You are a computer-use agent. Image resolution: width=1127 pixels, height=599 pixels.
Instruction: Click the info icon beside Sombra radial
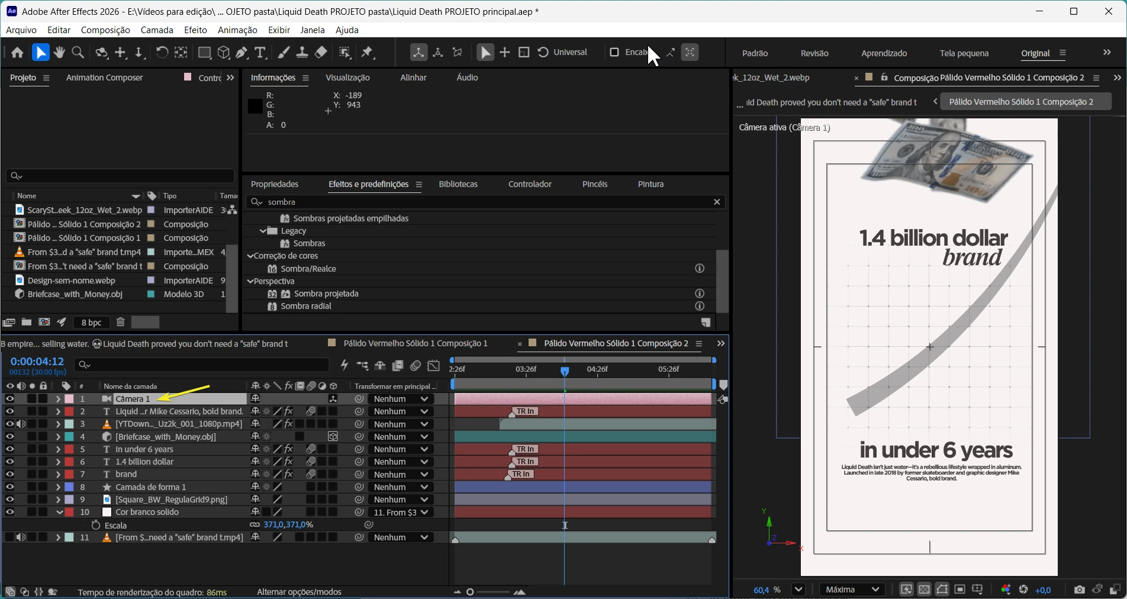[700, 306]
